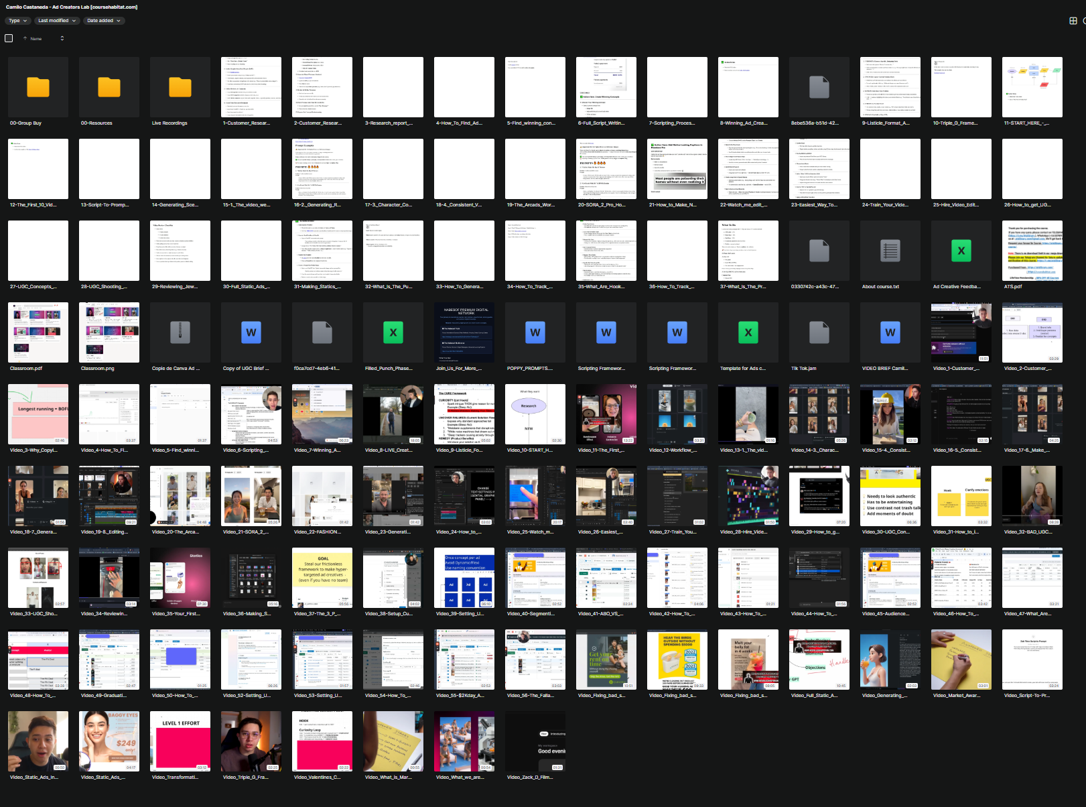This screenshot has width=1086, height=807.
Task: Play Video_Generating video thumbnail
Action: 890,660
